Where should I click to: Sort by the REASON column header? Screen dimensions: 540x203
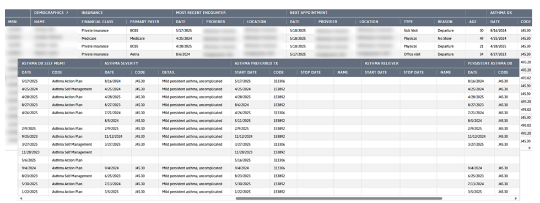point(445,22)
